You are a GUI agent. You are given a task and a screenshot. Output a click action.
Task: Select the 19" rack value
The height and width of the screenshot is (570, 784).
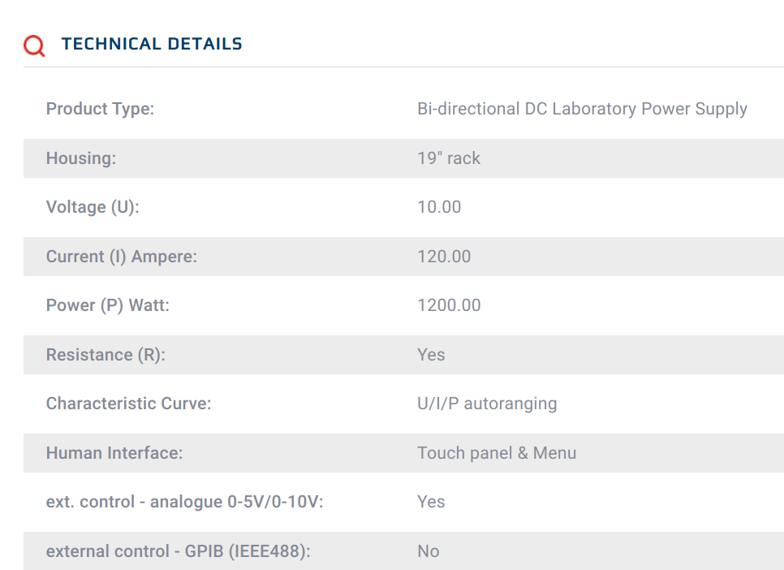point(449,158)
